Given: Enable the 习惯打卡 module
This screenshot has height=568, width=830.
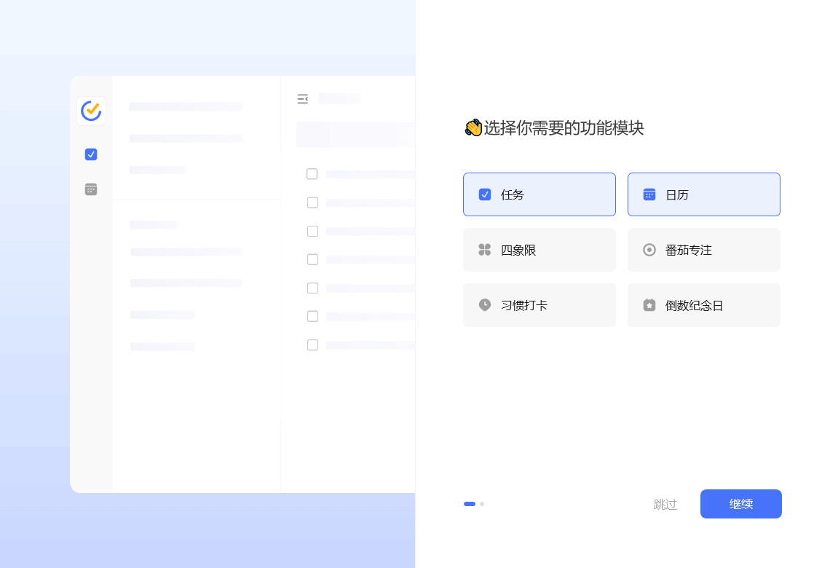Looking at the screenshot, I should point(539,305).
